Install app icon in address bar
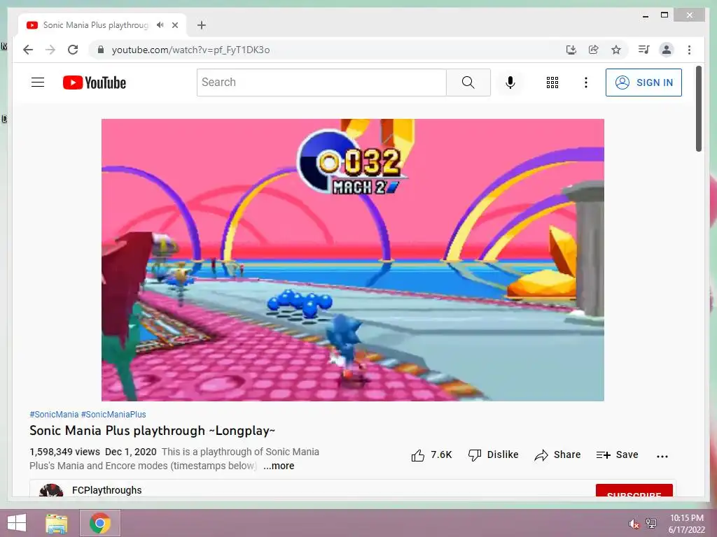 point(571,50)
